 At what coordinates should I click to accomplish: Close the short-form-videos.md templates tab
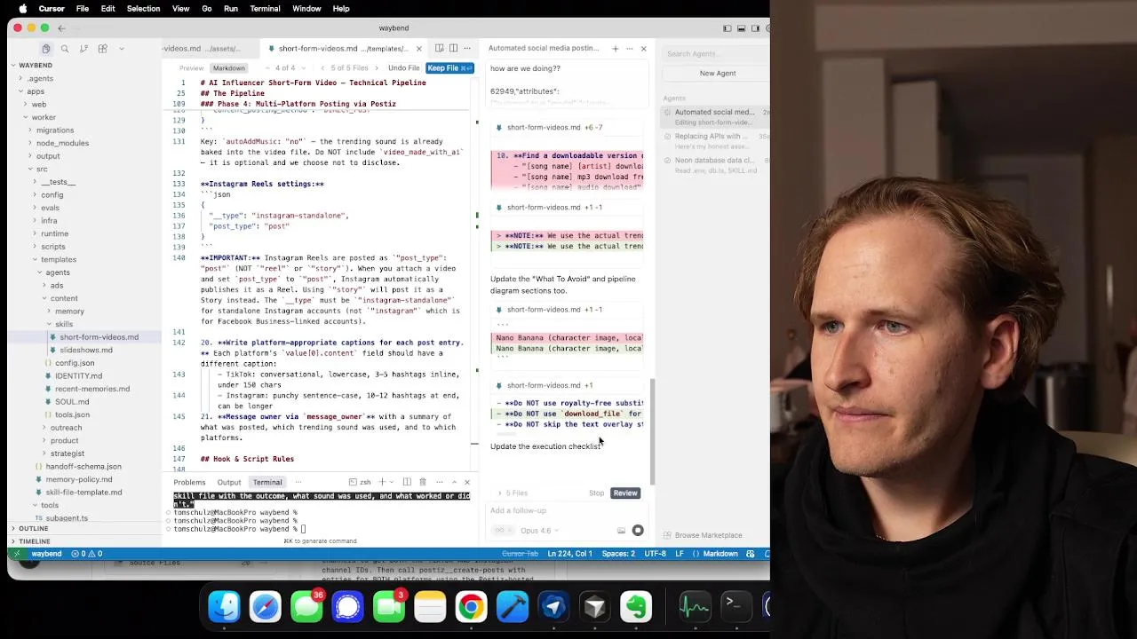[419, 49]
